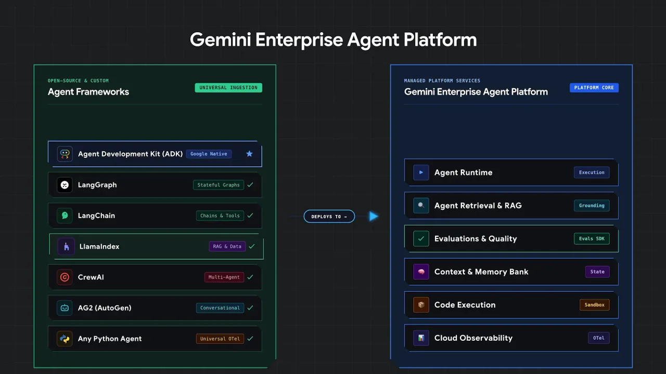Click the Python logo beside Any Python Agent
Image resolution: width=666 pixels, height=374 pixels.
[65, 339]
